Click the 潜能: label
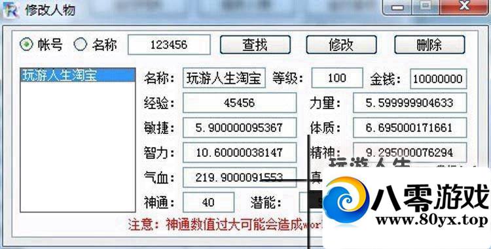The image size is (491, 249). 266,203
